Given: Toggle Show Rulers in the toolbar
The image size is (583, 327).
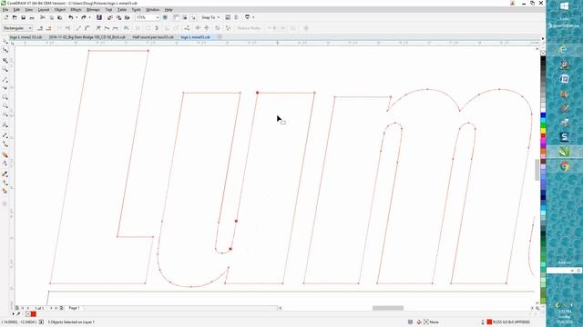Looking at the screenshot, I should pyautogui.click(x=176, y=17).
